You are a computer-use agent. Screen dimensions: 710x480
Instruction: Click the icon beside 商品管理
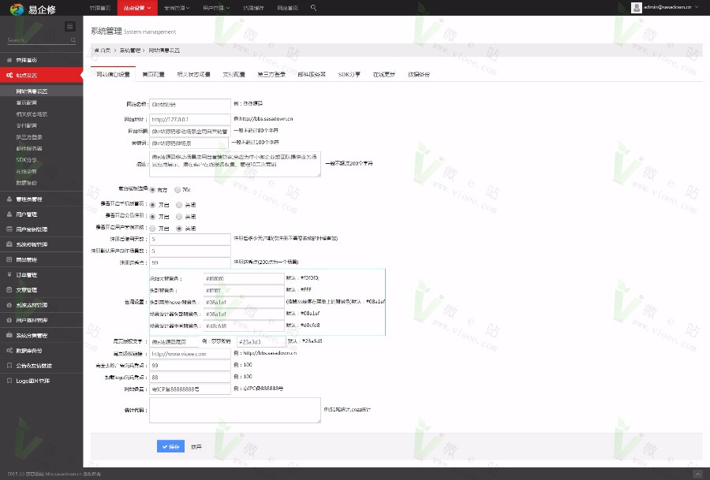9,259
